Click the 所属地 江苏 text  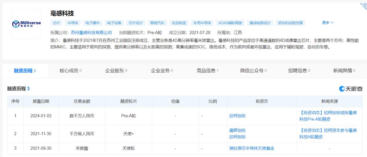(230, 32)
